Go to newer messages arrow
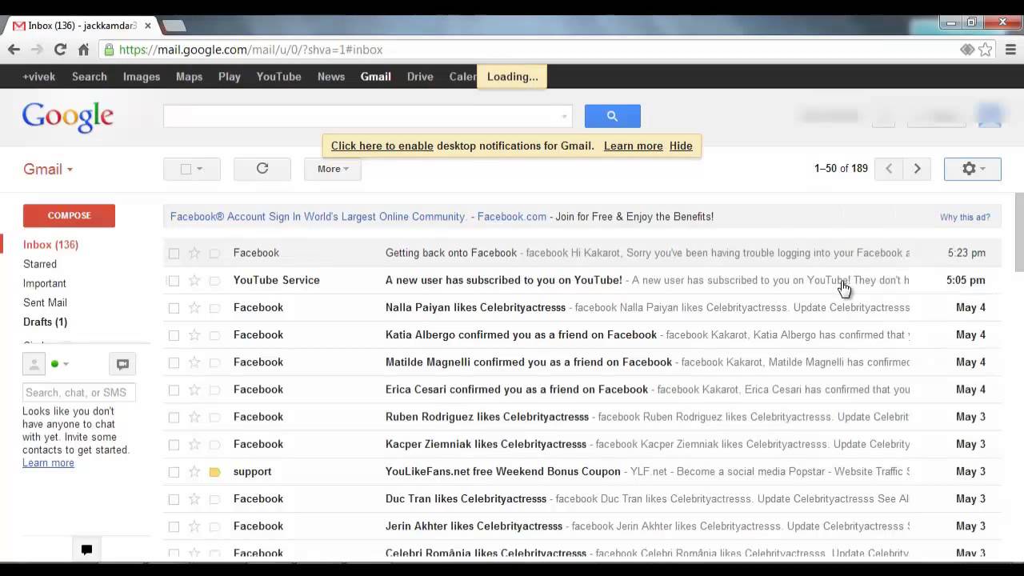The width and height of the screenshot is (1024, 576). 889,169
